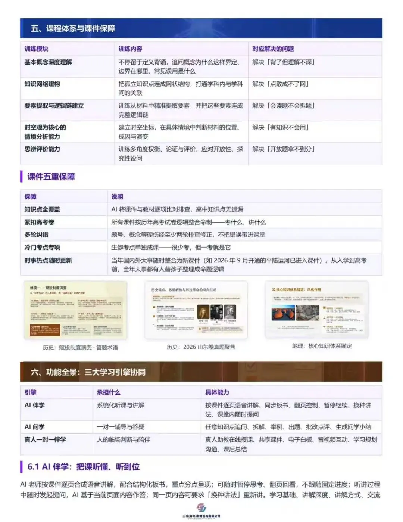The image size is (403, 522).
Task: Click text 生僻考点单独成课
Action: coord(135,248)
